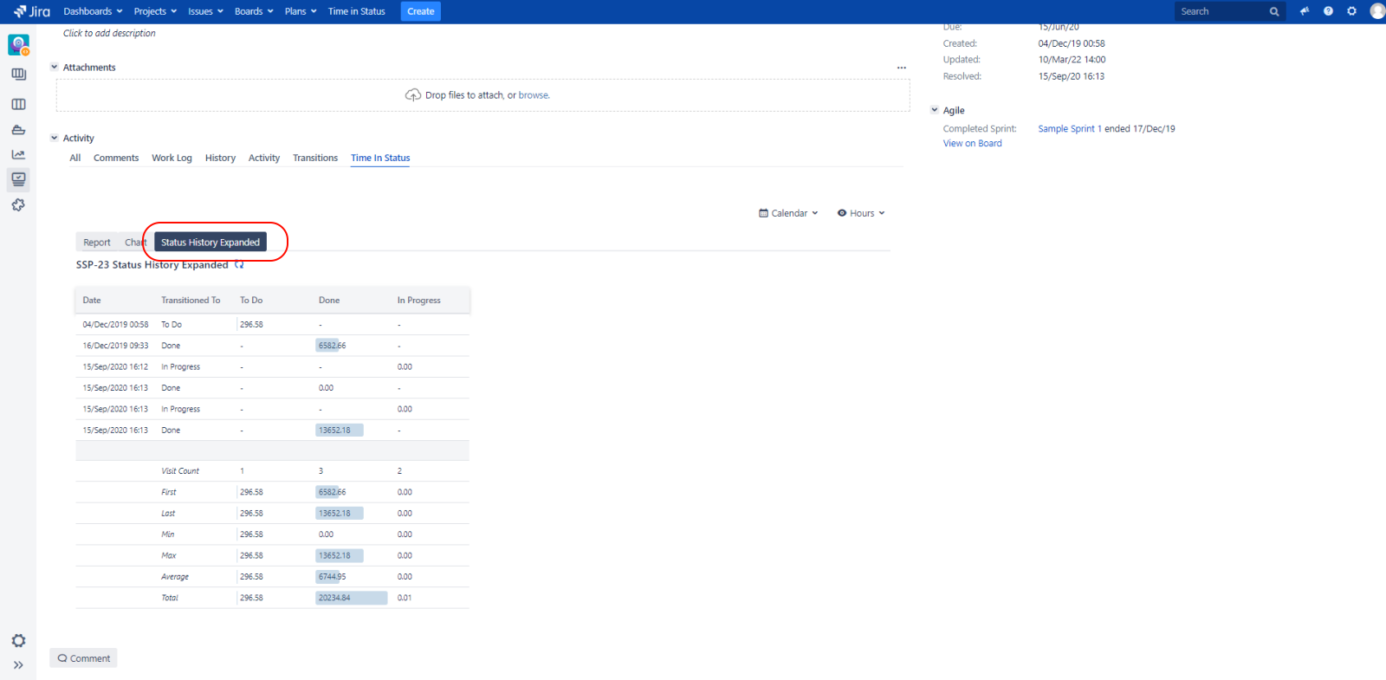Open the feedback megaphone icon in the header
The width and height of the screenshot is (1386, 680).
click(1305, 11)
